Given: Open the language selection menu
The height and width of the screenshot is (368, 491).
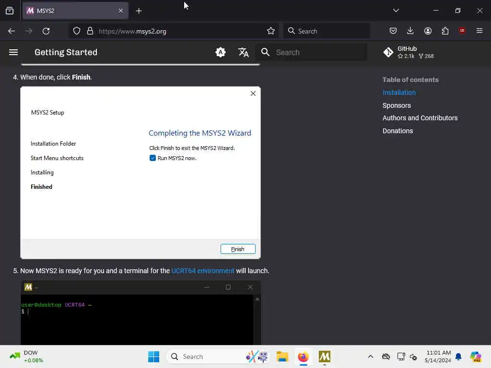Looking at the screenshot, I should (243, 52).
